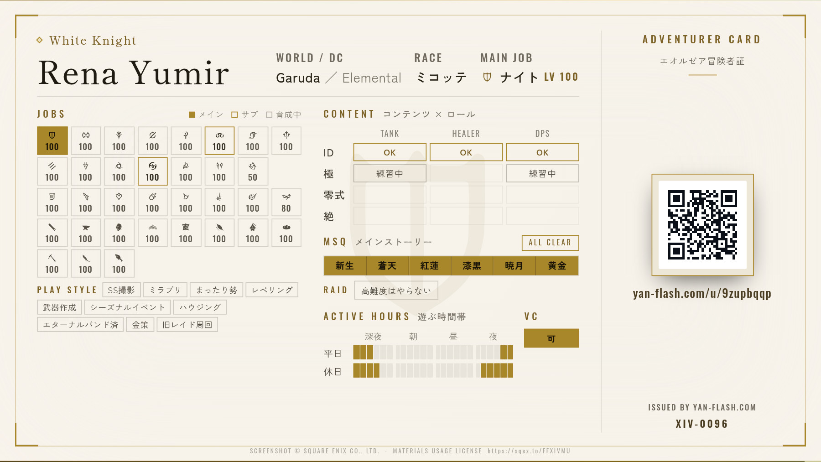Image resolution: width=821 pixels, height=462 pixels.
Task: Toggle the SS撮影 play style tag
Action: point(121,290)
